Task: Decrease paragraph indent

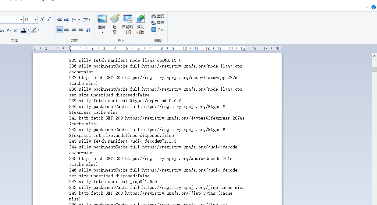Action: pos(59,19)
